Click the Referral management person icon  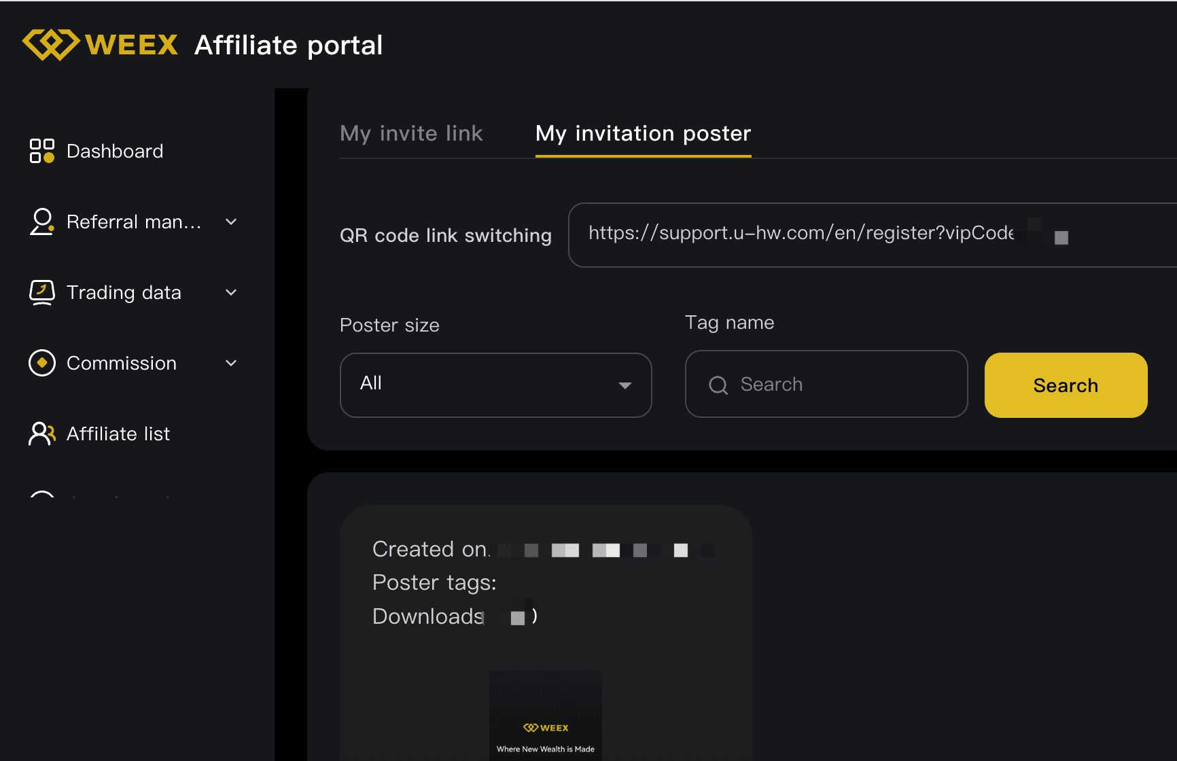point(41,222)
